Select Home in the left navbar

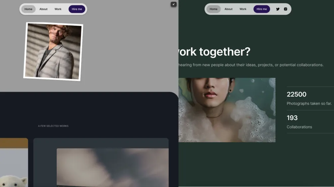pos(28,9)
